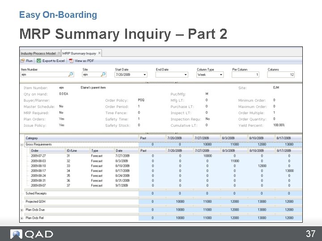Open the Site lookup magnifier
The height and width of the screenshot is (241, 322).
103,75
